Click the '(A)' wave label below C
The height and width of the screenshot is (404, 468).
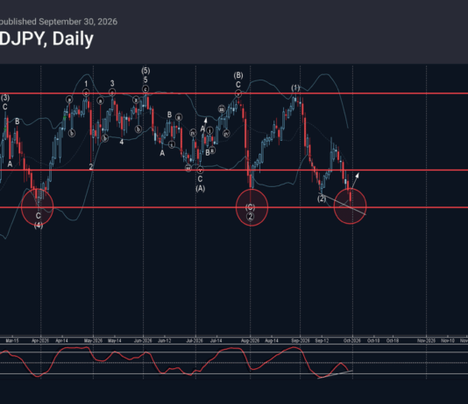tap(201, 189)
